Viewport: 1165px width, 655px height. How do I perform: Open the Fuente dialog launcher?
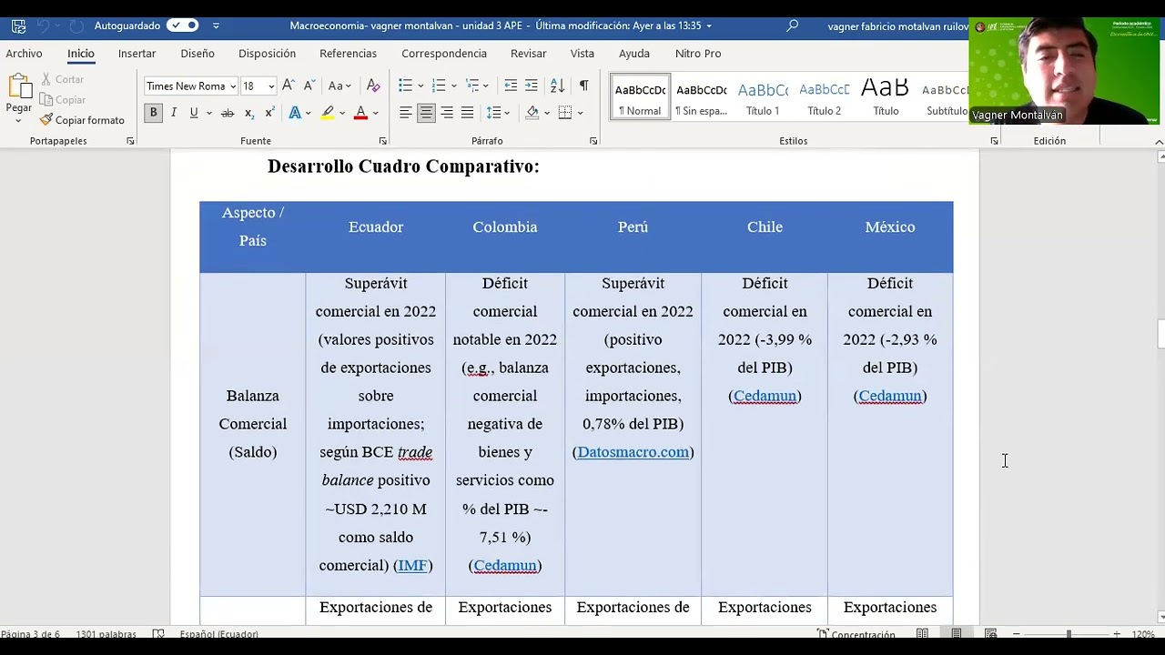coord(382,141)
